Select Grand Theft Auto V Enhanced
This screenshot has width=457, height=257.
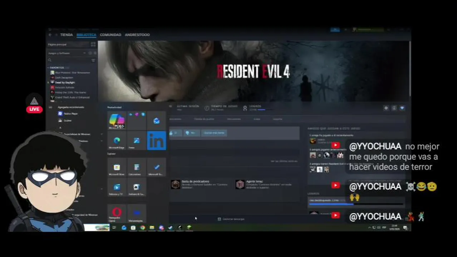tap(72, 97)
